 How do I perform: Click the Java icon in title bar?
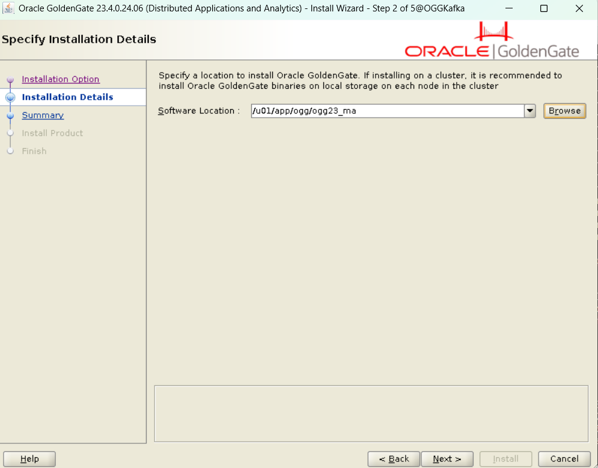coord(8,8)
